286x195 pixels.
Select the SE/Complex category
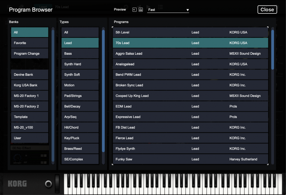[x=80, y=159]
